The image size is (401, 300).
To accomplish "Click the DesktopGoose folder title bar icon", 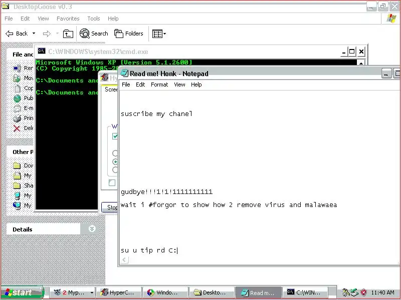I will click(x=5, y=6).
